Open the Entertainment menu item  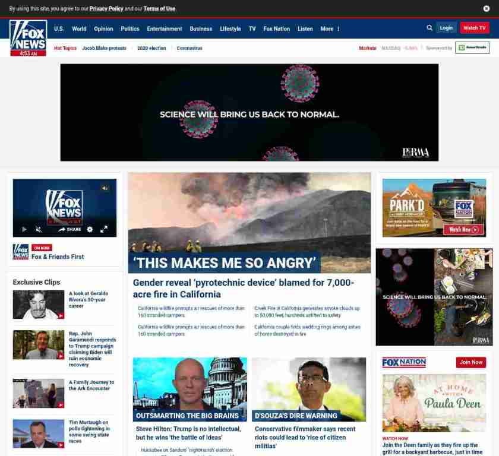[x=165, y=28]
